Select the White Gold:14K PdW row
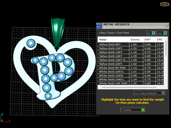This screenshot has width=171, height=128. [x=131, y=83]
